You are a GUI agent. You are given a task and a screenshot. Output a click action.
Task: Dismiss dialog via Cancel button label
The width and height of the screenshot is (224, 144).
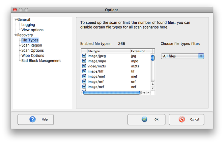(x=194, y=119)
